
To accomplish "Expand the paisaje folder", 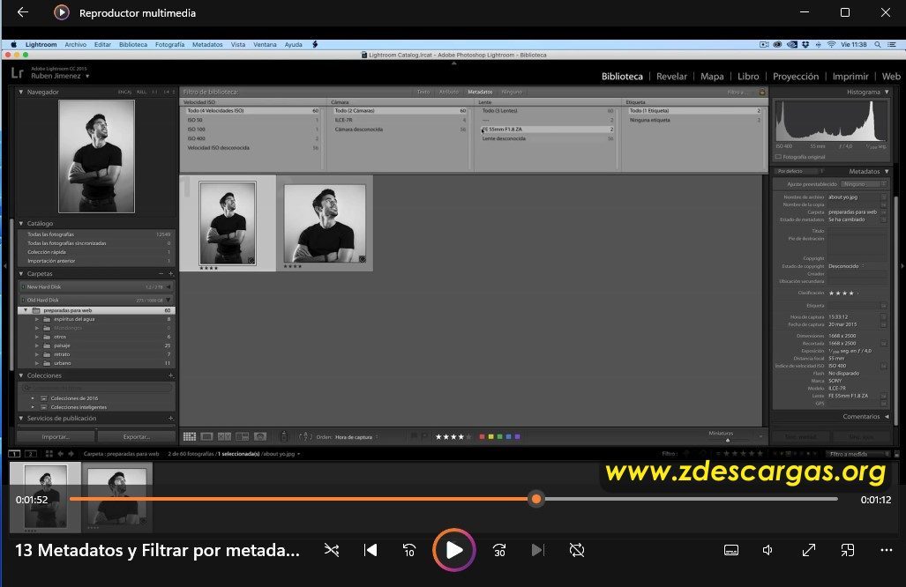I will point(37,346).
